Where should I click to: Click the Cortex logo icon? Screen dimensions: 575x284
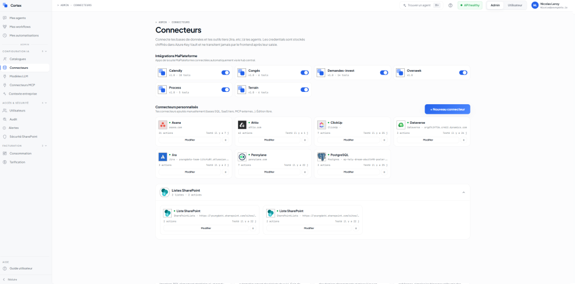point(4,6)
